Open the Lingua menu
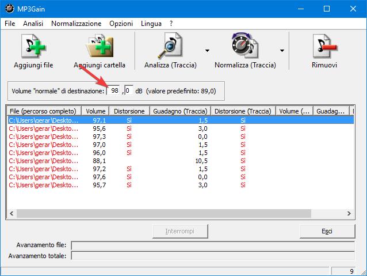The image size is (367, 276). 151,24
